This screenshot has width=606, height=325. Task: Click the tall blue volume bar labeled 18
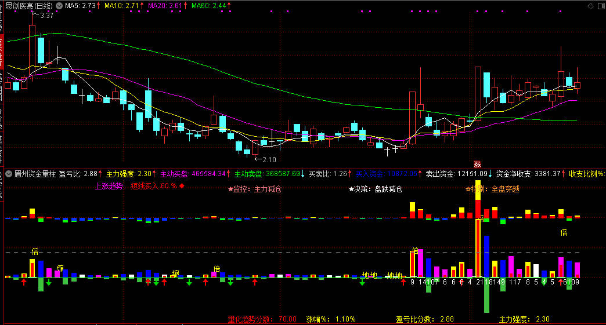click(x=486, y=257)
